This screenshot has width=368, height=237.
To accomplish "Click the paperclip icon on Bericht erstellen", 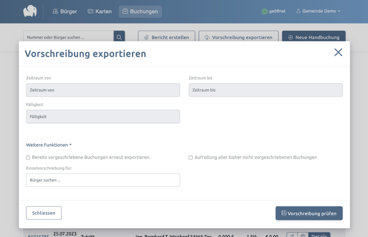I will pyautogui.click(x=146, y=37).
